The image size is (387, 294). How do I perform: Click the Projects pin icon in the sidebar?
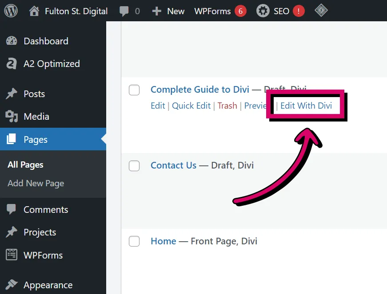12,232
